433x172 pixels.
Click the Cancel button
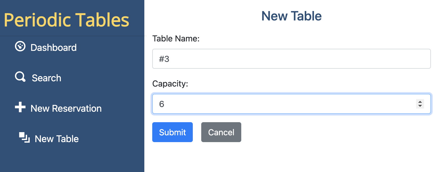click(221, 132)
